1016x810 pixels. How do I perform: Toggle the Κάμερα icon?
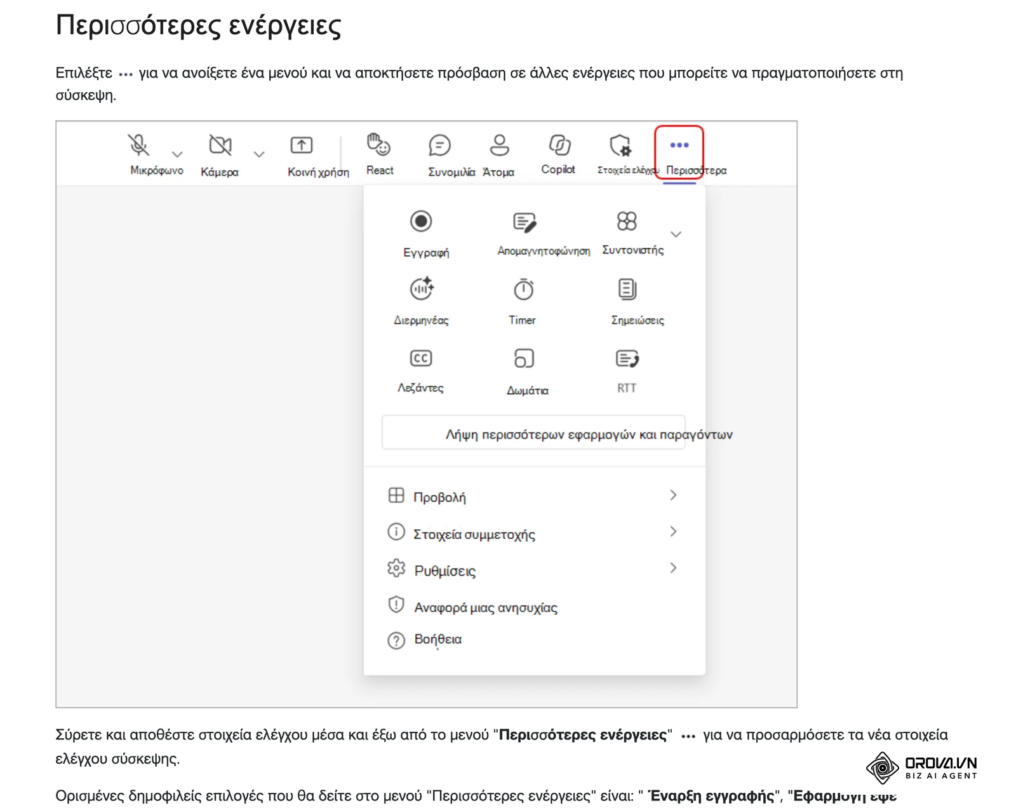click(220, 145)
